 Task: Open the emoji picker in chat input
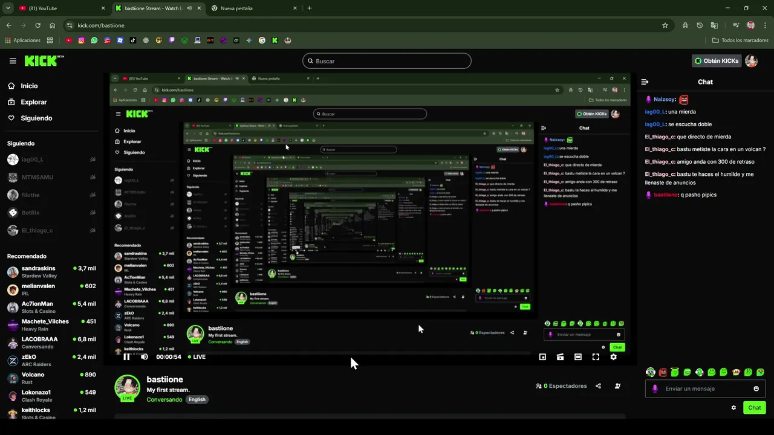point(756,388)
